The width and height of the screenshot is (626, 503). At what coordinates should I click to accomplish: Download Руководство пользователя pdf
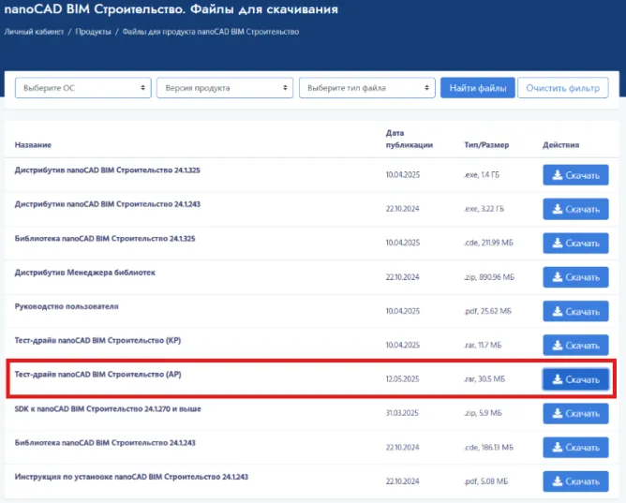575,311
